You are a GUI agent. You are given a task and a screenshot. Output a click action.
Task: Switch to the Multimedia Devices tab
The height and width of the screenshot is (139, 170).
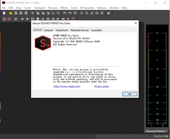click(79, 30)
